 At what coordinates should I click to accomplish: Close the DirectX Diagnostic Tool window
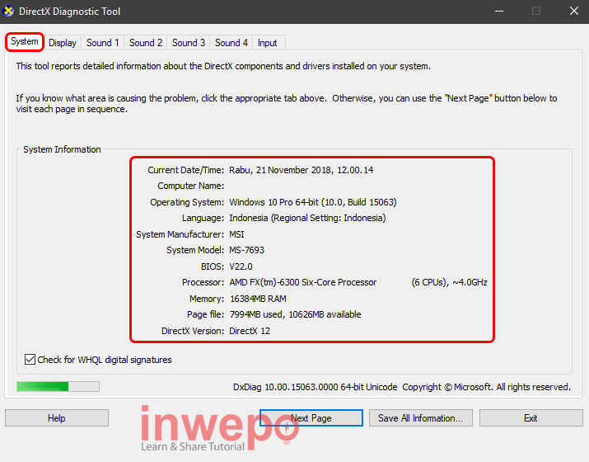(573, 12)
